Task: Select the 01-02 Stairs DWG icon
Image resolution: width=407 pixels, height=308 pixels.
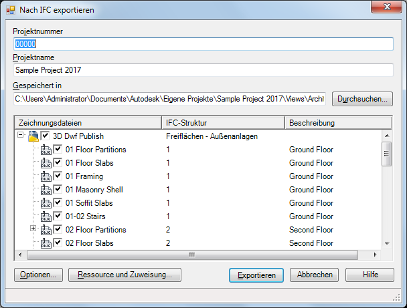Action: tap(46, 216)
